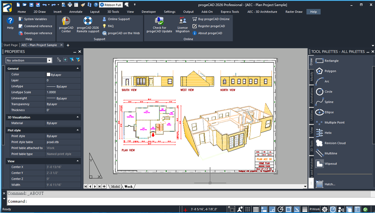Open status bar settings gear icon
375x213 pixels.
(325, 209)
